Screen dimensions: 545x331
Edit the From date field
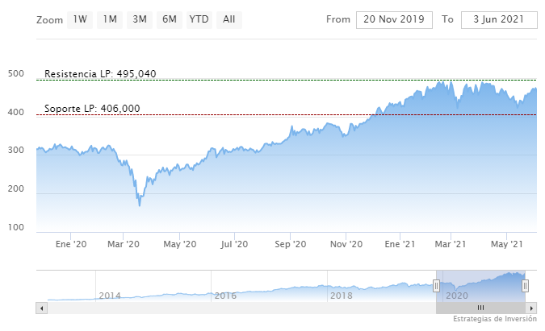[x=393, y=19]
